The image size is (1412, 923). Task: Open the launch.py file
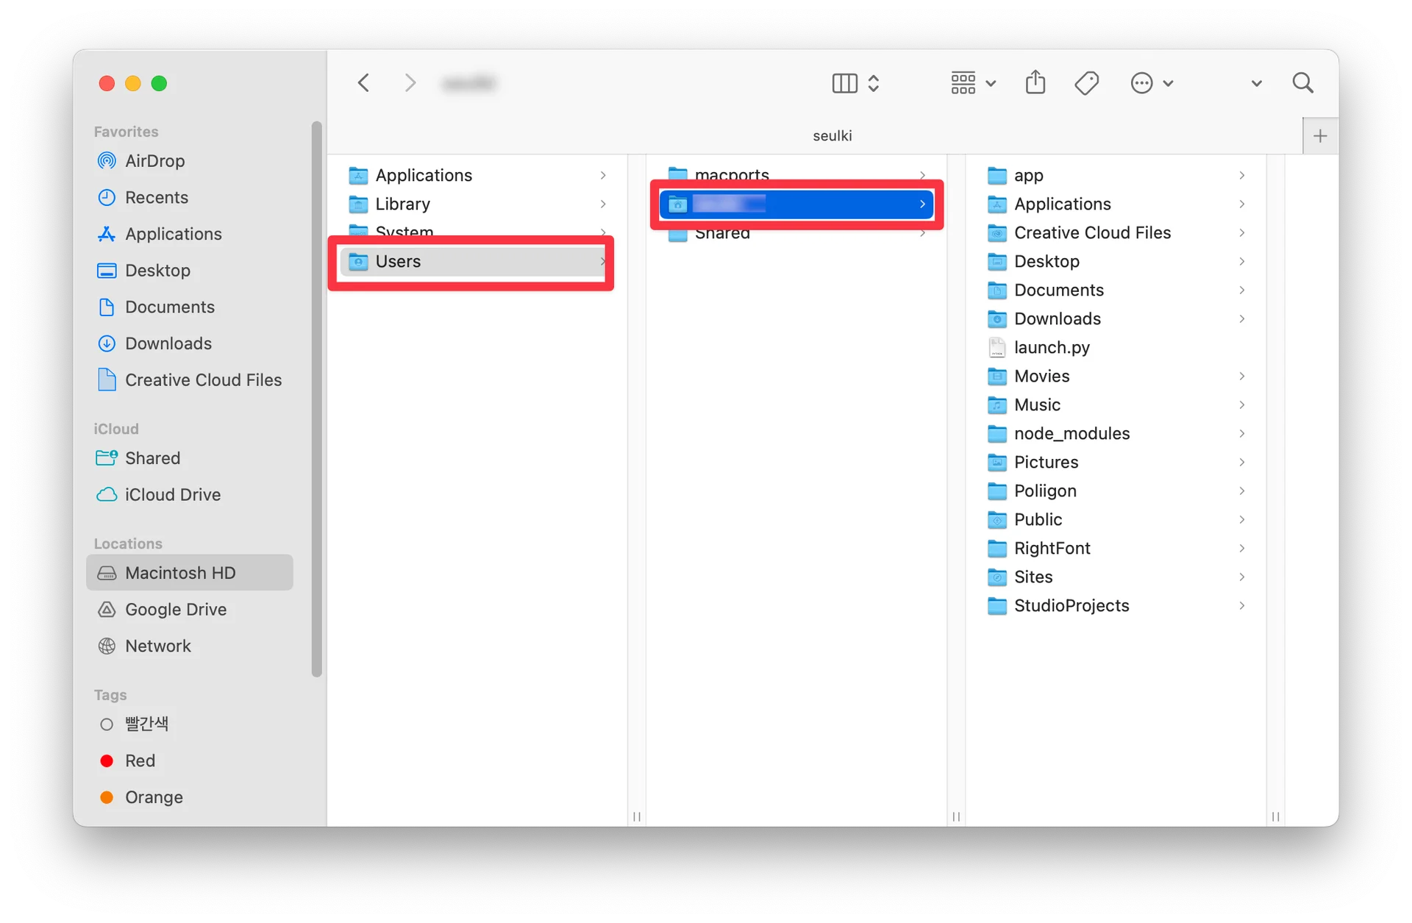tap(1051, 347)
